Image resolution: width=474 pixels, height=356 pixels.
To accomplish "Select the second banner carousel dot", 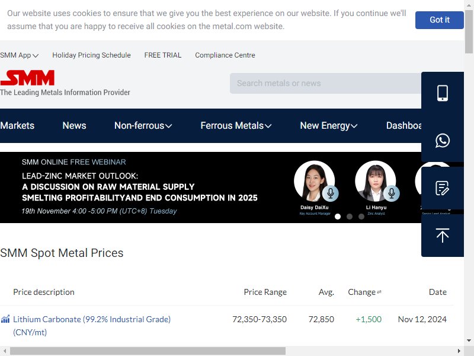I will click(x=350, y=217).
